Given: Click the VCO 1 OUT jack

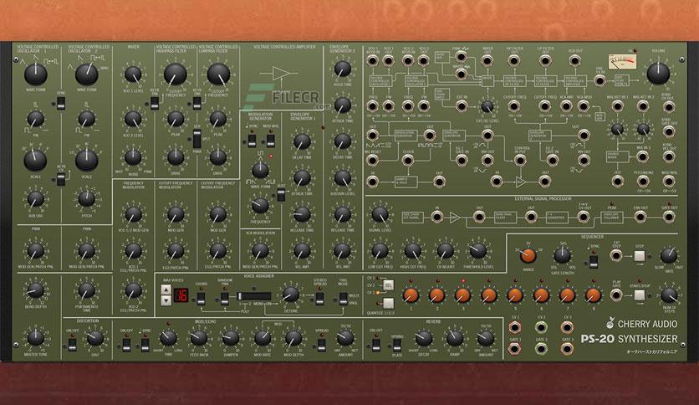Looking at the screenshot, I should pyautogui.click(x=388, y=60).
